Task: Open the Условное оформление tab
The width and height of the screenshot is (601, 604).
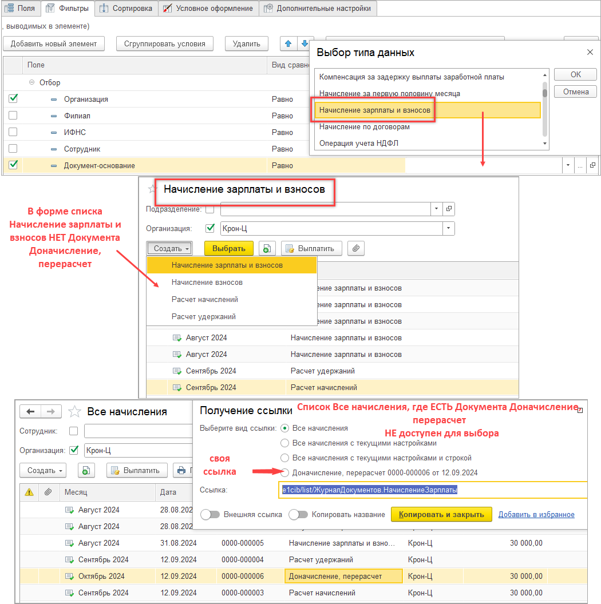Action: click(208, 8)
